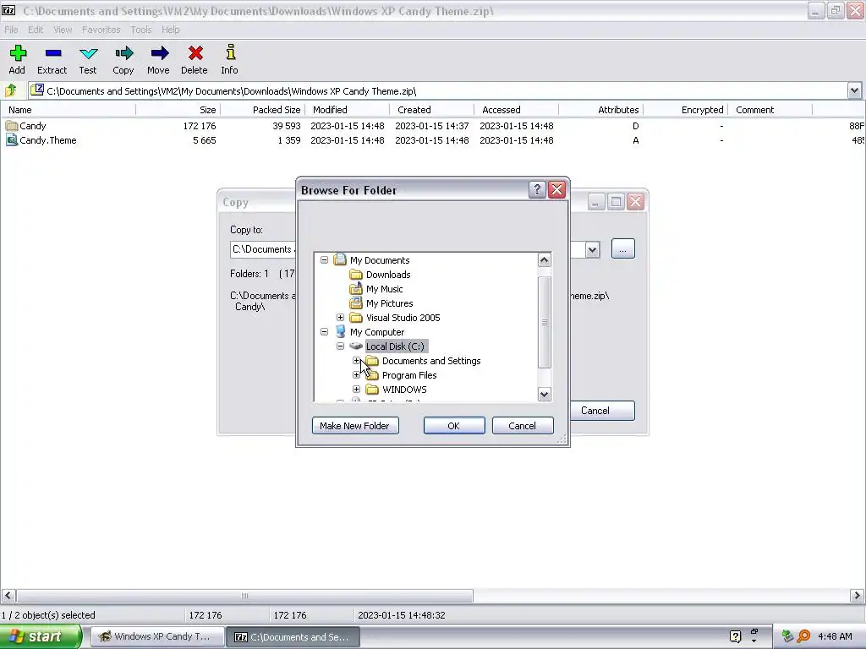The image size is (866, 649).
Task: Collapse the My Computer tree node
Action: click(324, 331)
